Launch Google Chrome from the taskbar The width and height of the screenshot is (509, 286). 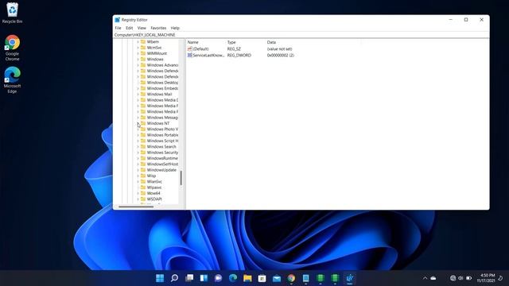(x=291, y=278)
